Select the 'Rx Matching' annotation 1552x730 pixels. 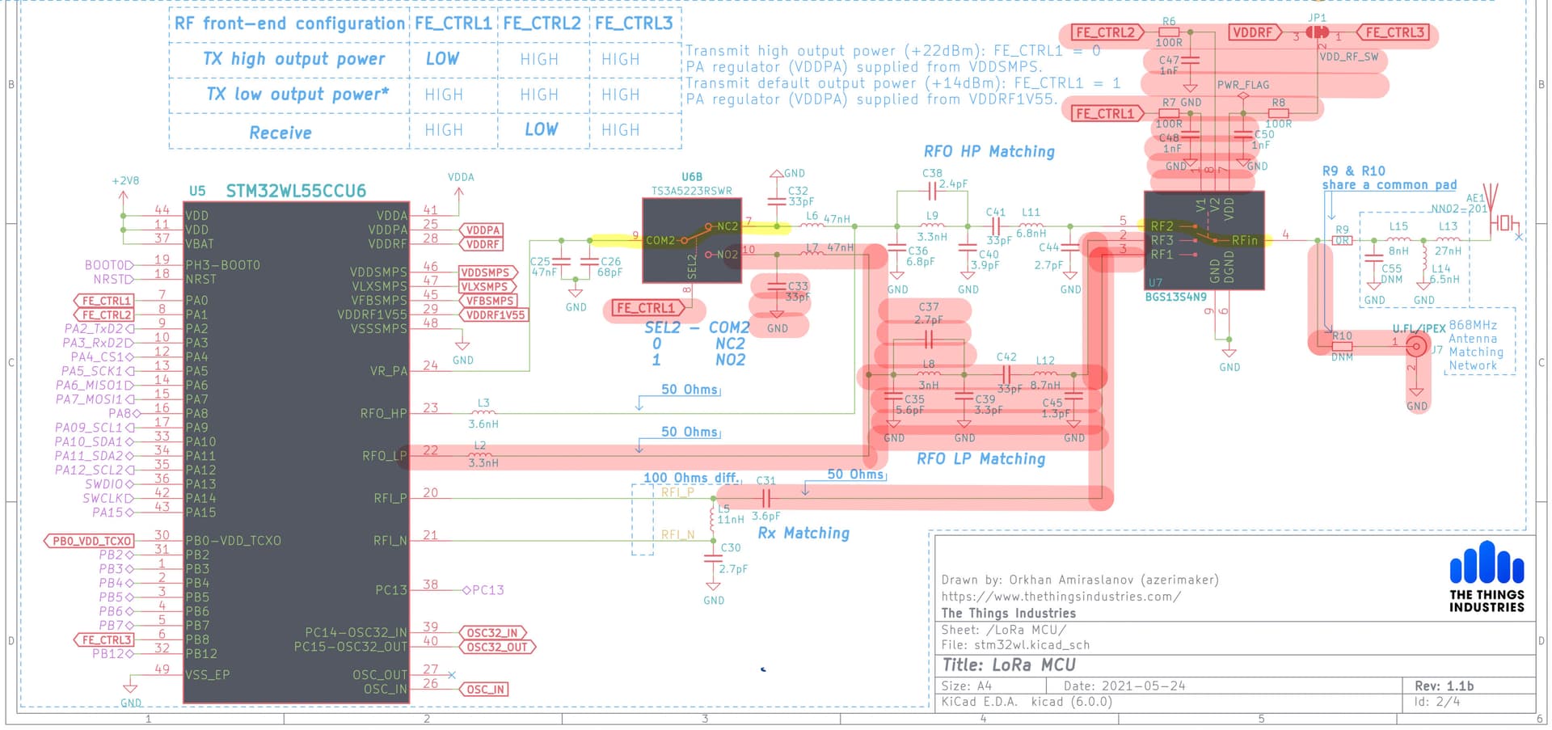tap(803, 533)
